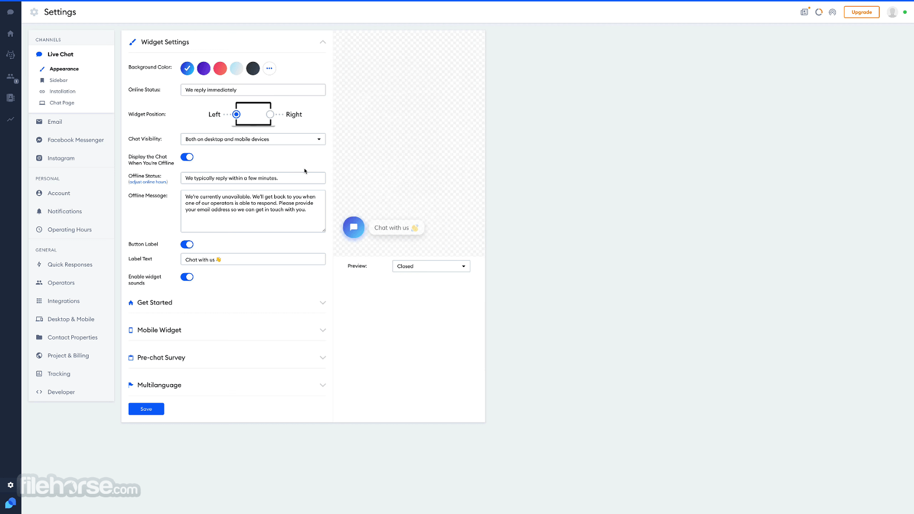The height and width of the screenshot is (514, 914).
Task: Open the contacts icon in left rail
Action: coord(11,98)
